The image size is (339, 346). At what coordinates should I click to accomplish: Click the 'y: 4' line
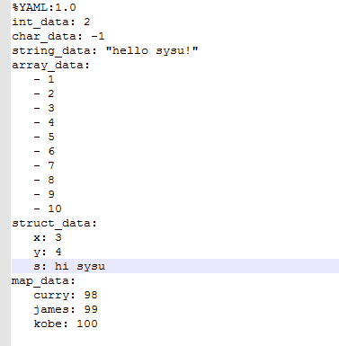tap(48, 252)
